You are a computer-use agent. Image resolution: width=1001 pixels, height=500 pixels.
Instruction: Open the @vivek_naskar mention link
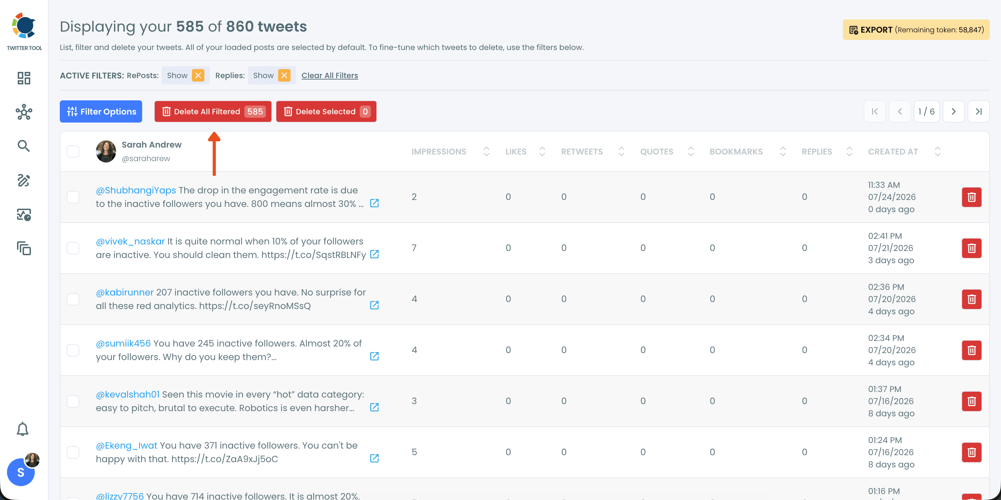tap(131, 241)
